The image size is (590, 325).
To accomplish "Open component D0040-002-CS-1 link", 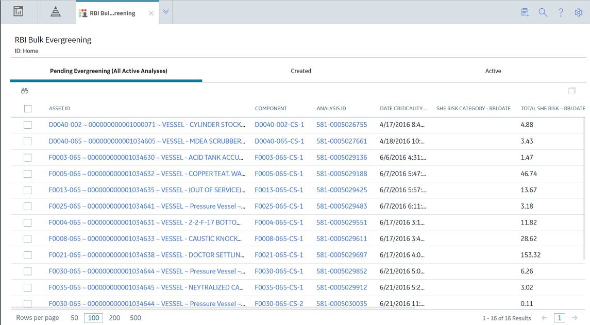I will click(x=279, y=125).
